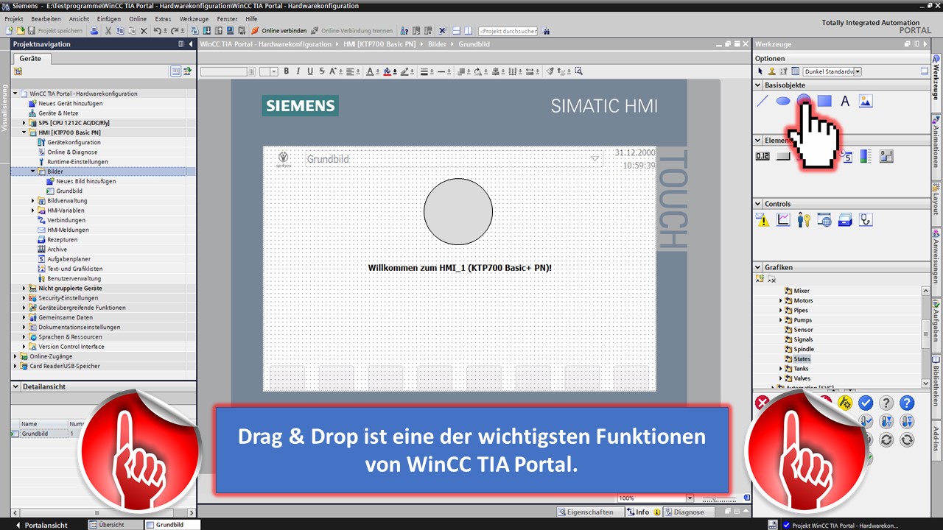Toggle italic text formatting
Image resolution: width=943 pixels, height=530 pixels.
(298, 71)
